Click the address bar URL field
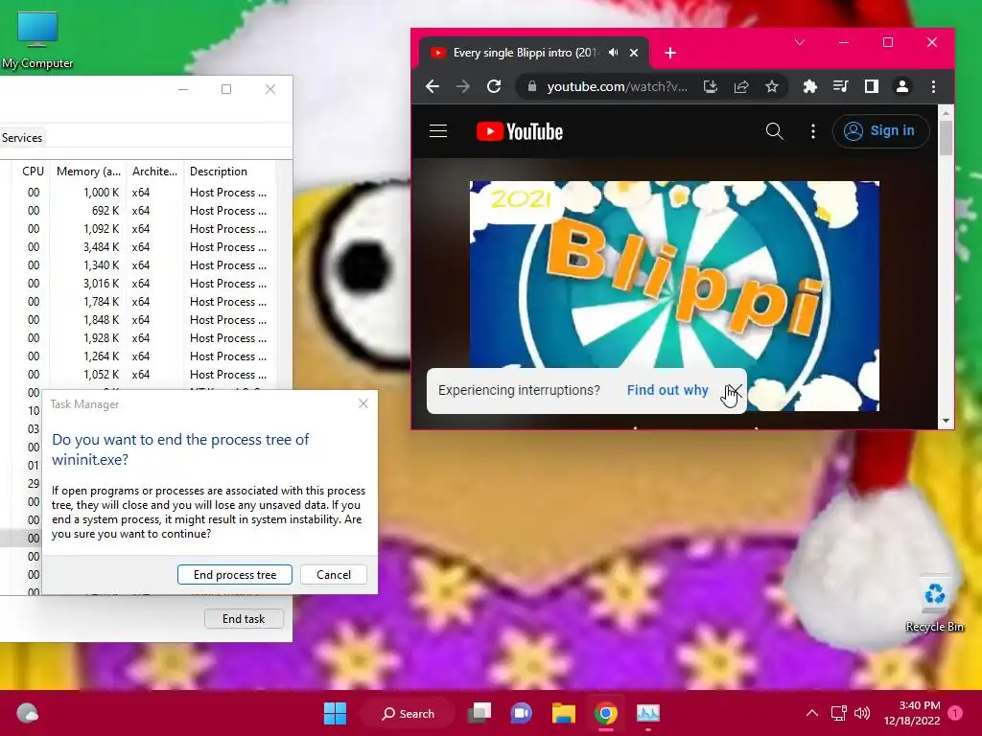The height and width of the screenshot is (736, 982). [617, 86]
